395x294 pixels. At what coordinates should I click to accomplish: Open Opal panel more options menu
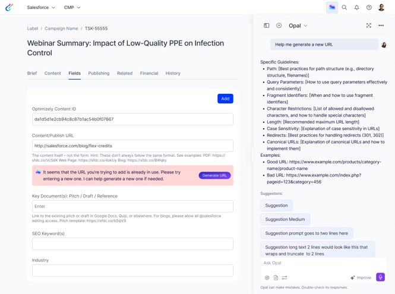click(x=381, y=26)
